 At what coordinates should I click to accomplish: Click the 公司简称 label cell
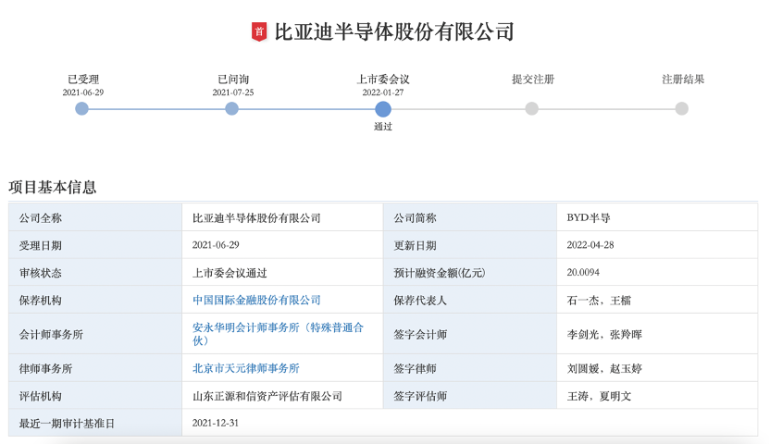click(x=470, y=217)
